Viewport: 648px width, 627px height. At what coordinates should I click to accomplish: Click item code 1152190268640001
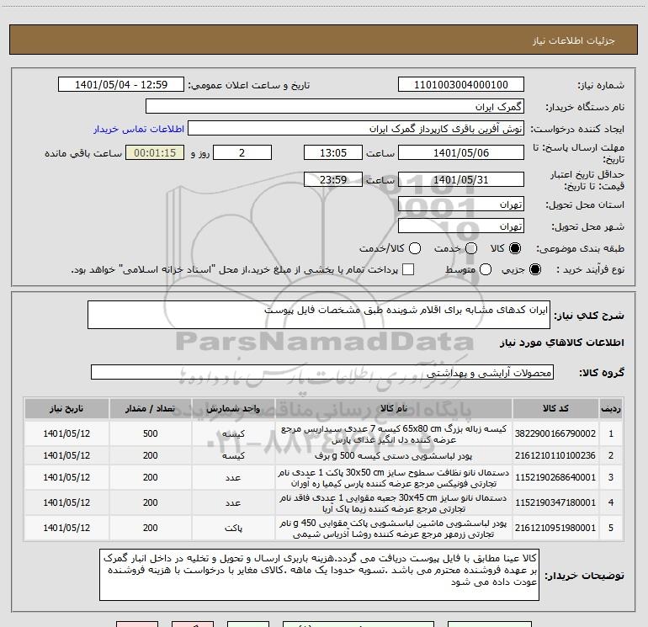tap(555, 477)
